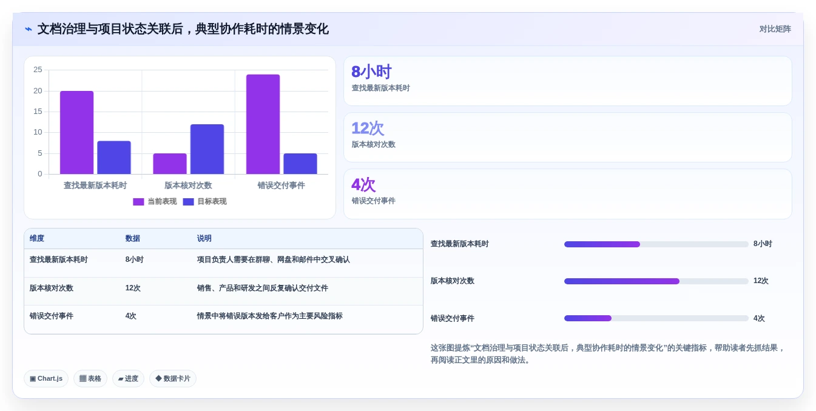Click the 对比矩阵 label in header

tap(775, 29)
